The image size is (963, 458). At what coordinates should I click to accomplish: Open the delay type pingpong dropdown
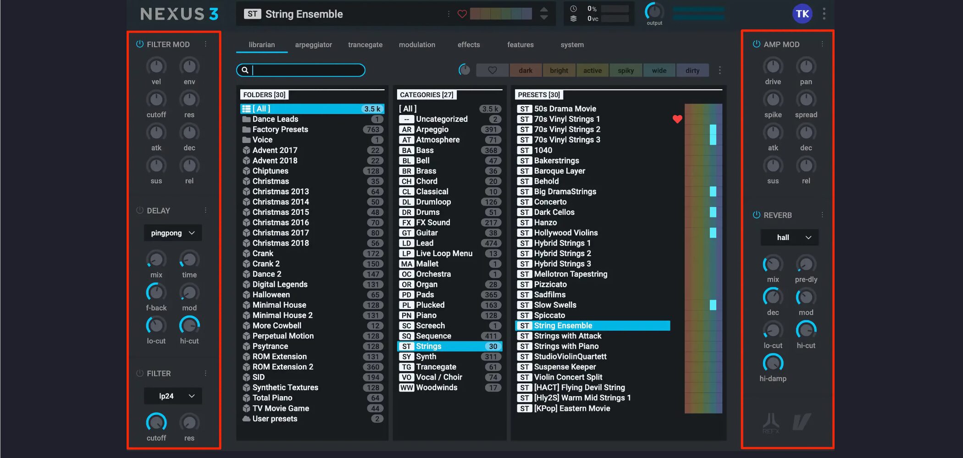173,233
